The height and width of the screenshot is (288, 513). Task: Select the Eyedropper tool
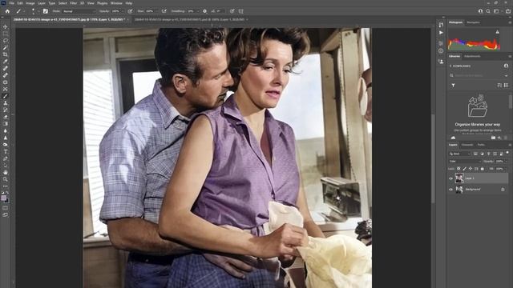point(6,62)
